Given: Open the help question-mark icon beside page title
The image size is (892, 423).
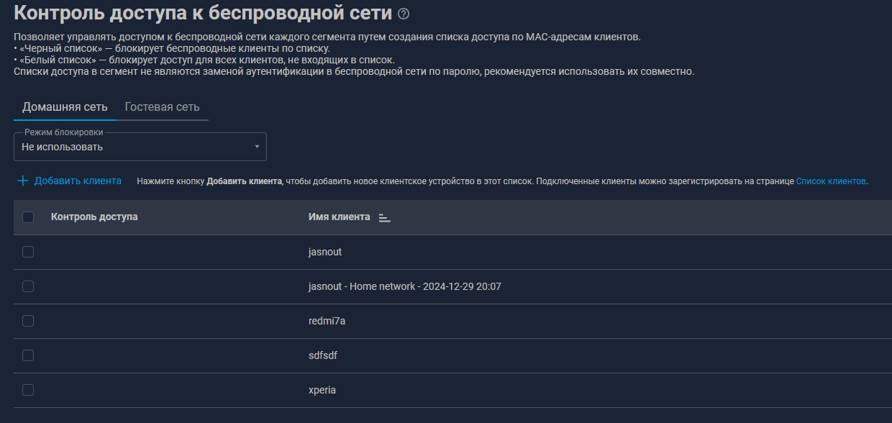Looking at the screenshot, I should [x=404, y=14].
